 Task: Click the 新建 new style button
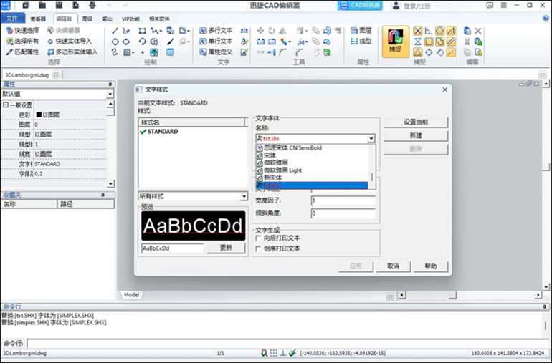pyautogui.click(x=416, y=136)
